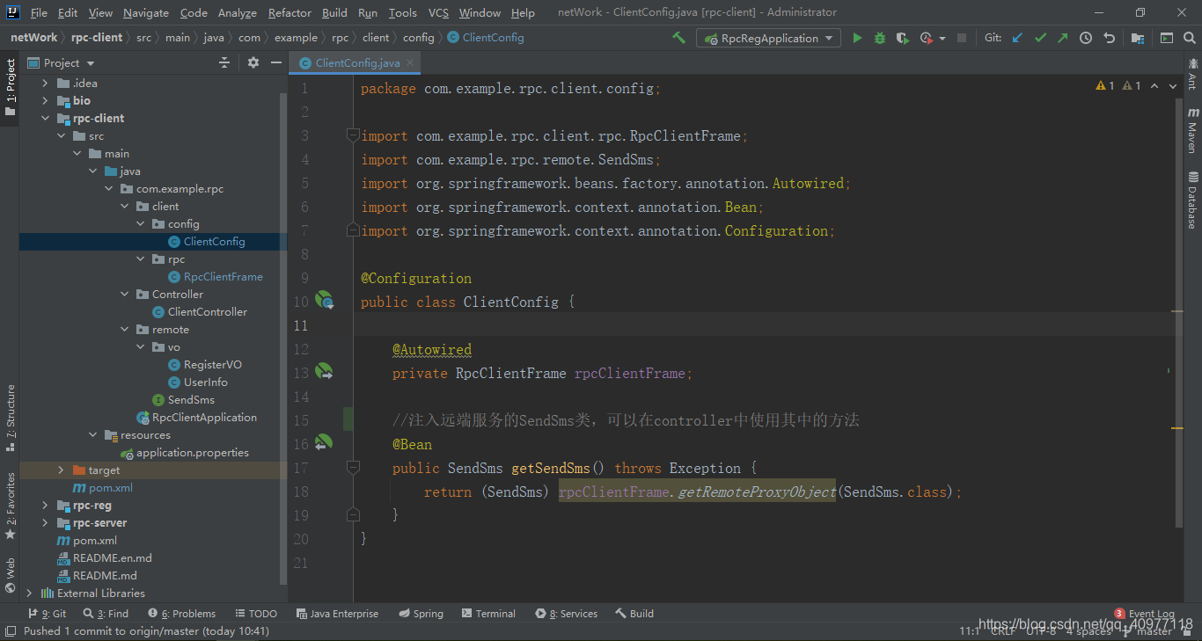Click the yellow warning stripe mark near line 15
The width and height of the screenshot is (1202, 641).
1176,427
